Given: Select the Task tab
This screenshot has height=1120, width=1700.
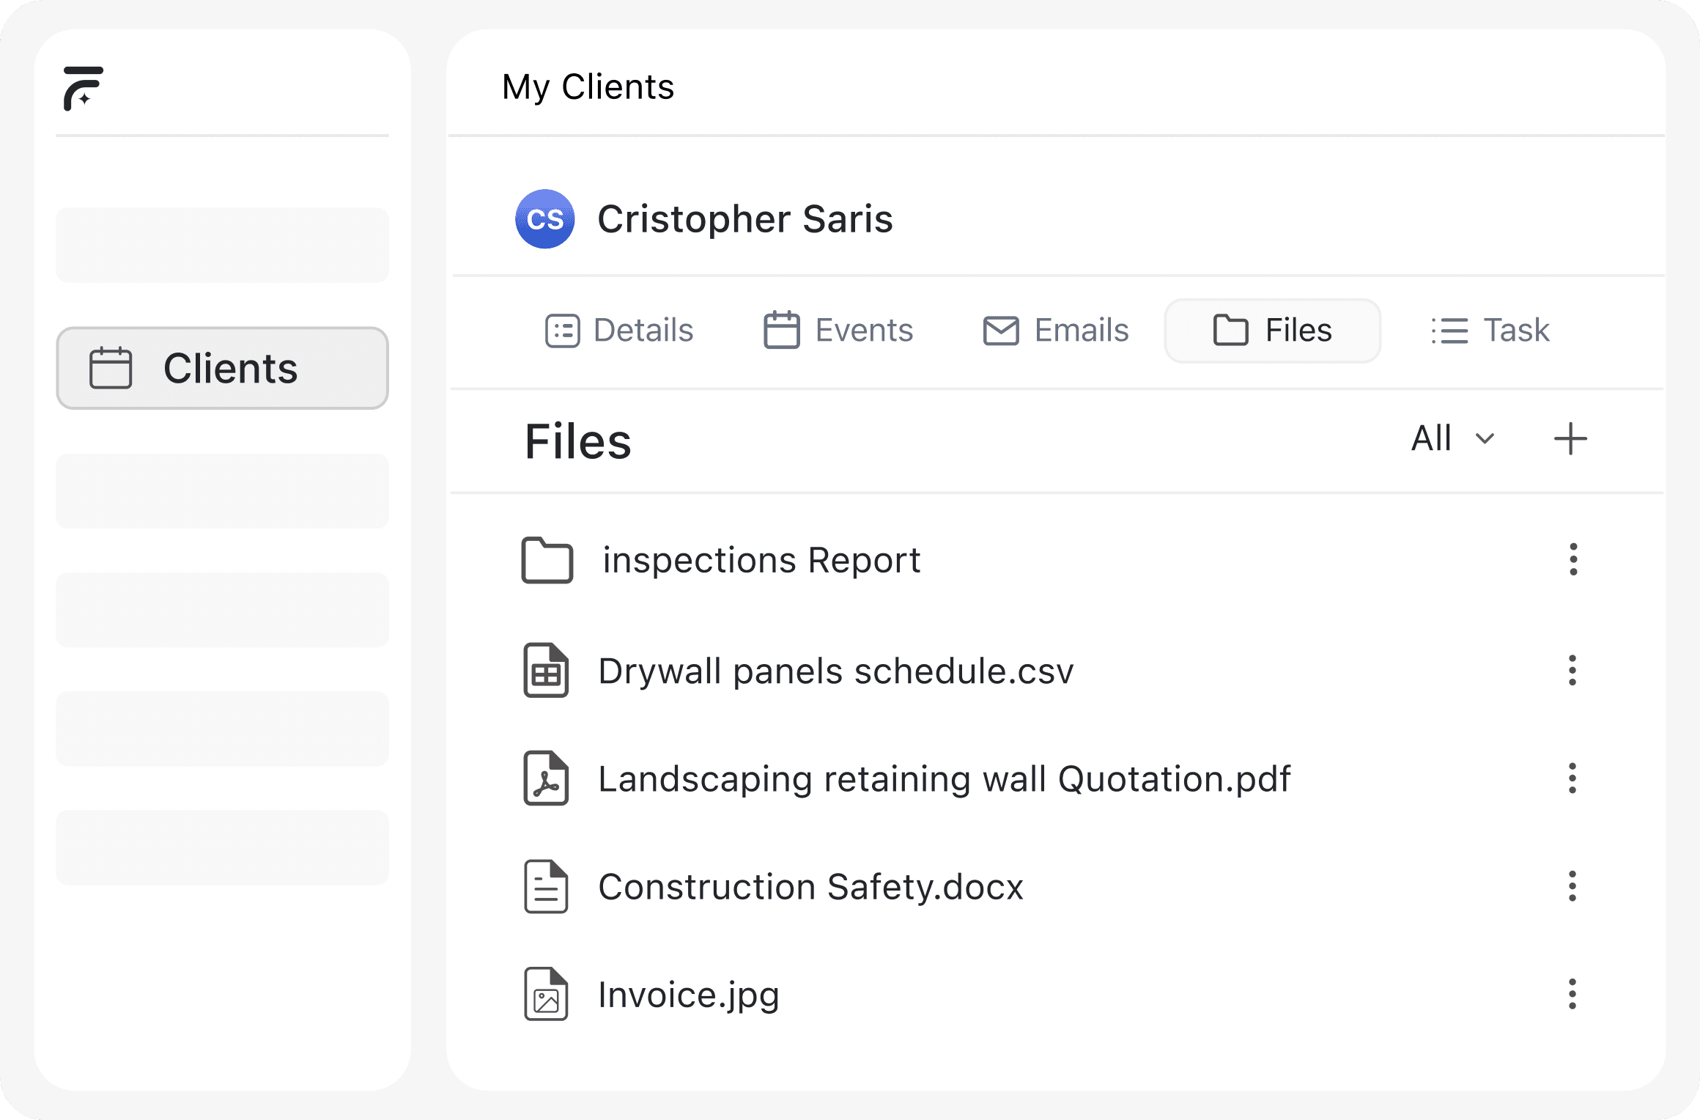Looking at the screenshot, I should [x=1490, y=331].
